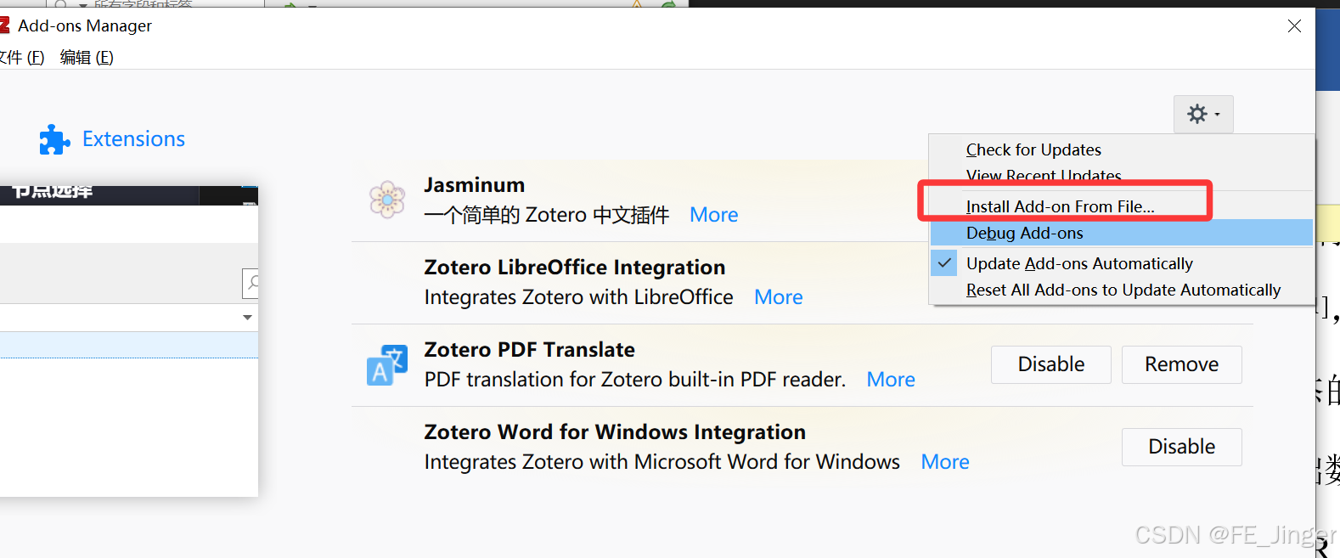Choose Reset All Add-ons to Update Automatically
The image size is (1340, 558).
coord(1123,290)
